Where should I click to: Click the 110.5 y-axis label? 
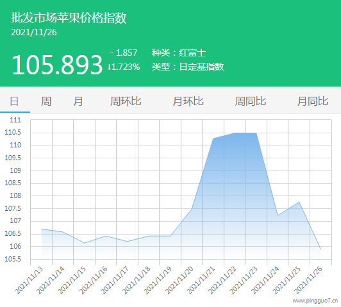tap(13, 133)
